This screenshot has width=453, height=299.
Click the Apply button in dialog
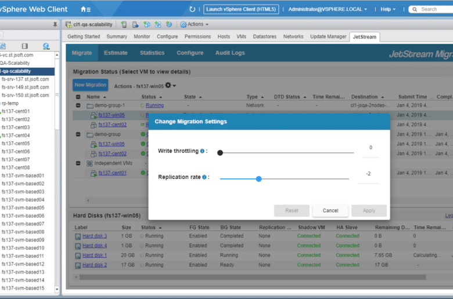369,210
